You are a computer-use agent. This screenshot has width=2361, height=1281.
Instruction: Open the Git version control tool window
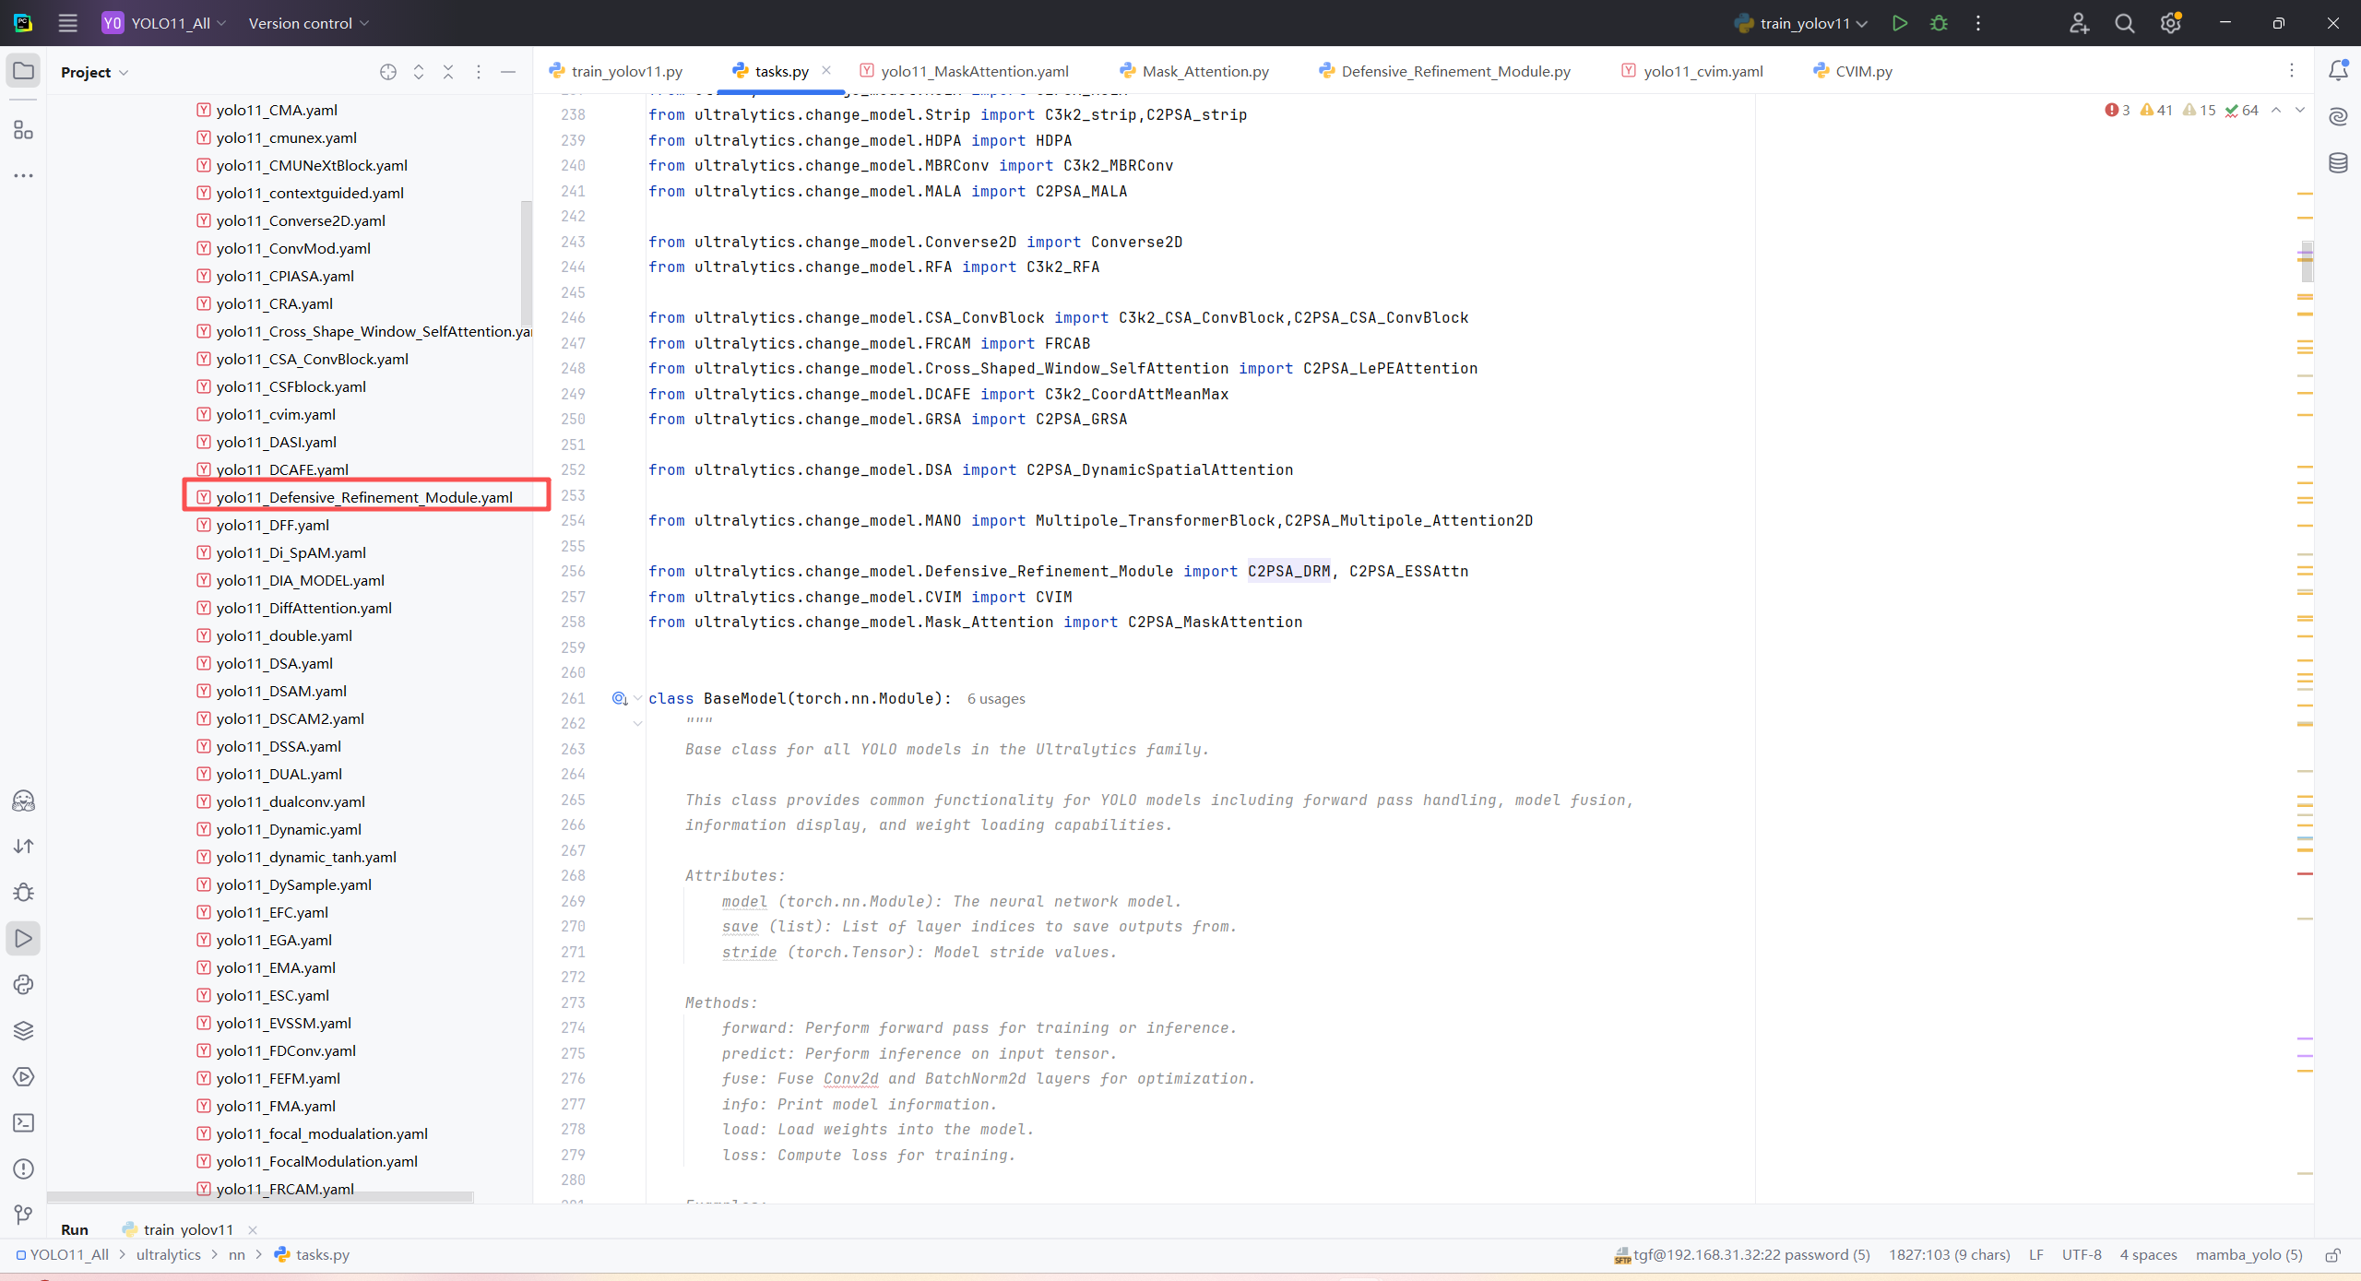[x=23, y=1215]
